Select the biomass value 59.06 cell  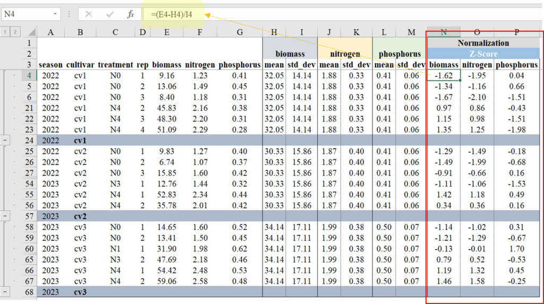coord(167,281)
